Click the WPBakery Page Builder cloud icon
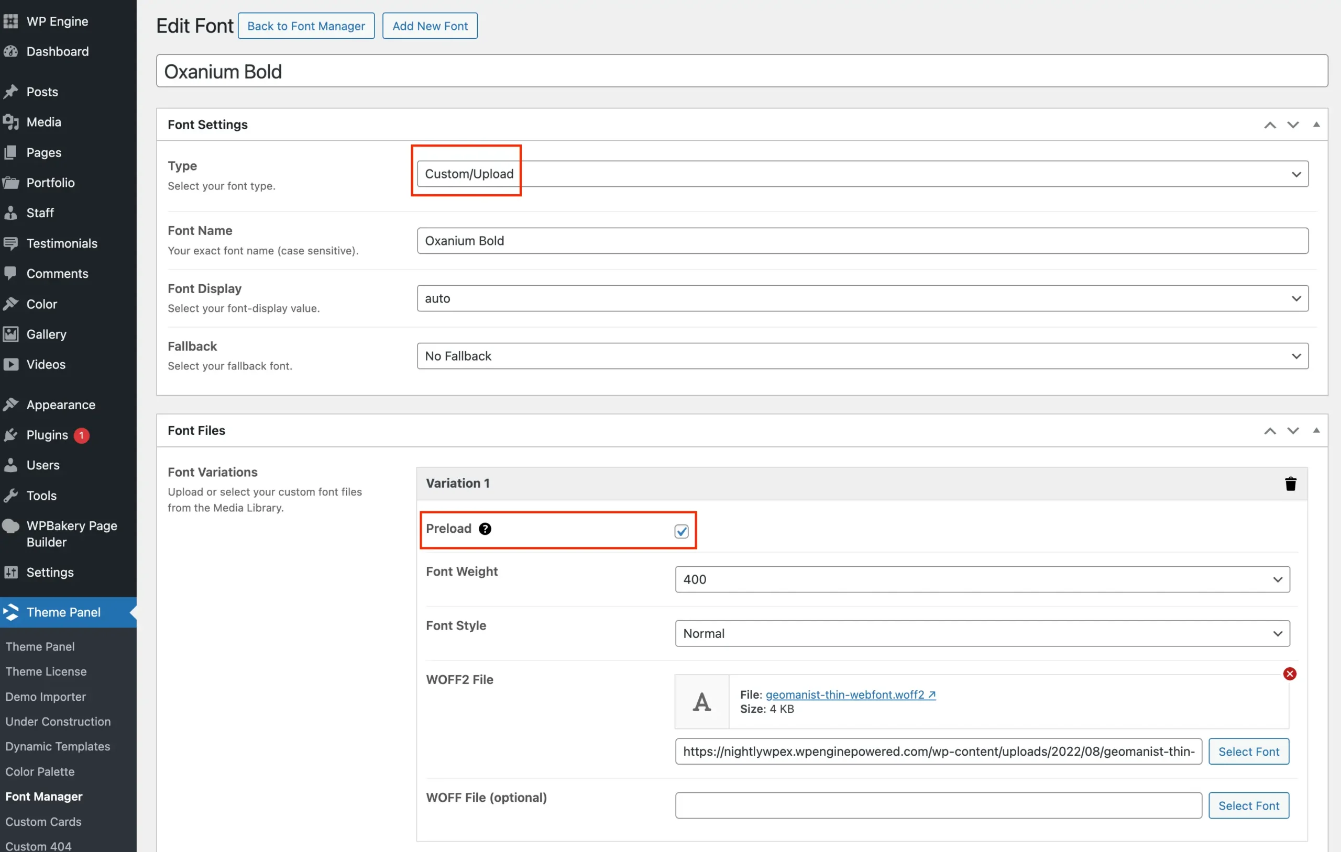The height and width of the screenshot is (852, 1341). pyautogui.click(x=10, y=526)
